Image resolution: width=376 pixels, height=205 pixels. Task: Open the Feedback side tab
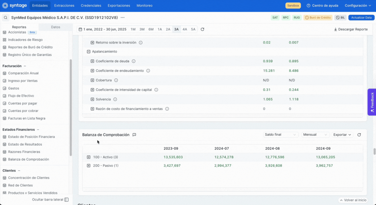372,102
